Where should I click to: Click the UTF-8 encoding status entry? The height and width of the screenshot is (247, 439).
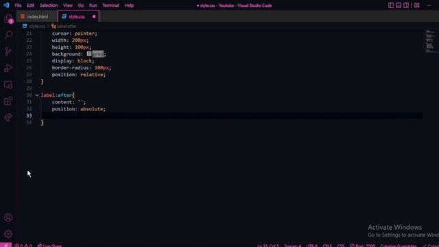point(311,246)
